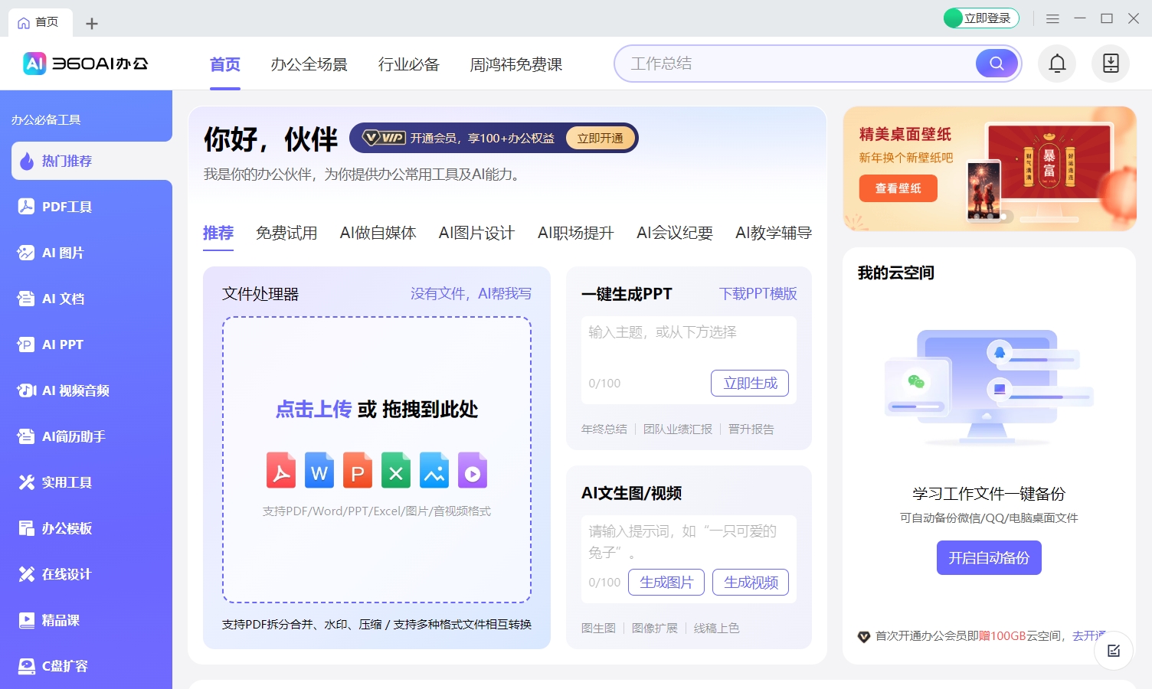Select the 免费试用 category tab
The image size is (1152, 689).
click(x=286, y=233)
